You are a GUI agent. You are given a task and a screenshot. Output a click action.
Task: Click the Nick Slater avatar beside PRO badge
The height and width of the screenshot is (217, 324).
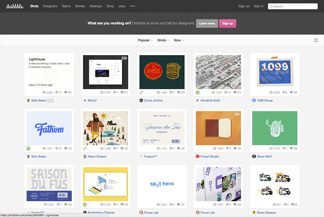tap(28, 100)
